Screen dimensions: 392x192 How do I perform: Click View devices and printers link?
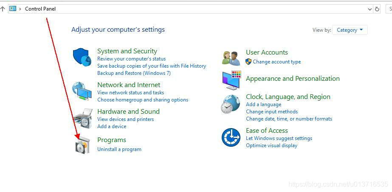(x=125, y=119)
